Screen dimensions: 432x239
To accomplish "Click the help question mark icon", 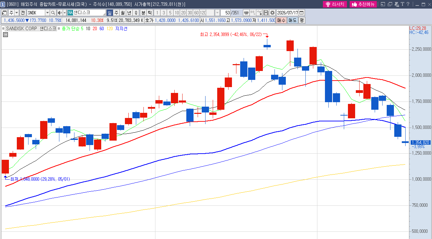I will click(408, 4).
